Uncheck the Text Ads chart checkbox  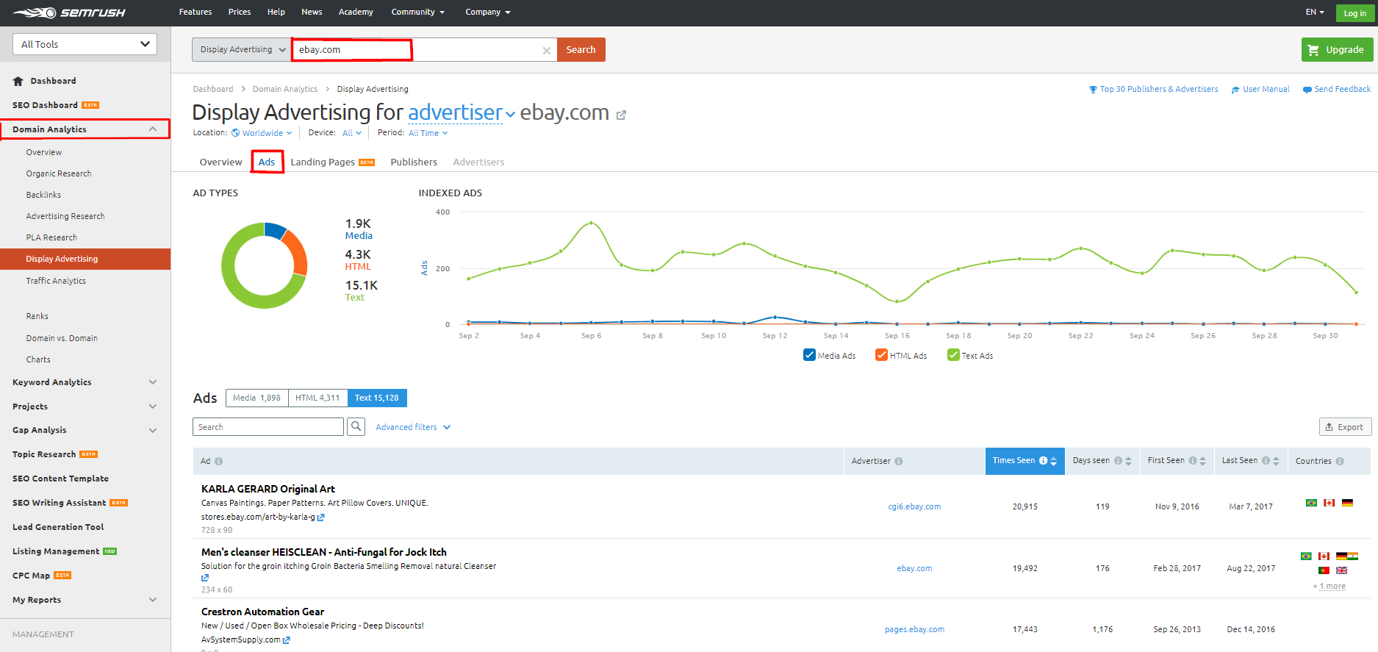(x=953, y=355)
